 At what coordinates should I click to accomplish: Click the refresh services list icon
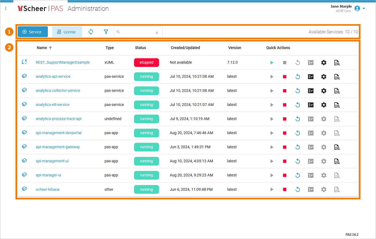(91, 32)
